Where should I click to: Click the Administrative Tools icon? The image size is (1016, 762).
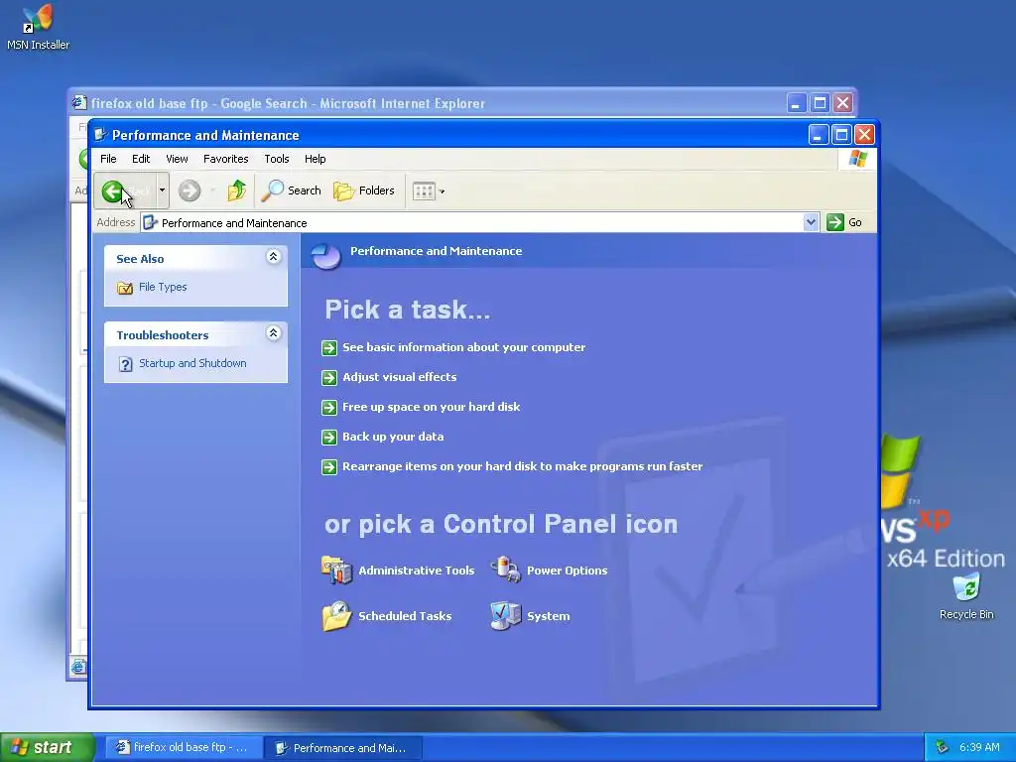336,571
